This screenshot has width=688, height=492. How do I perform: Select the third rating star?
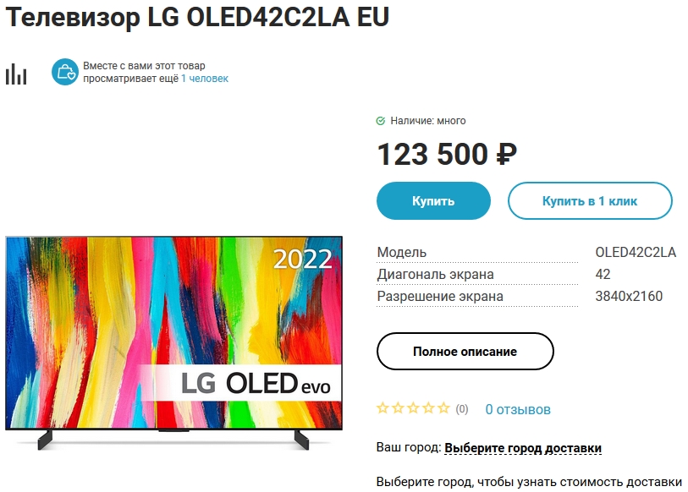point(413,409)
